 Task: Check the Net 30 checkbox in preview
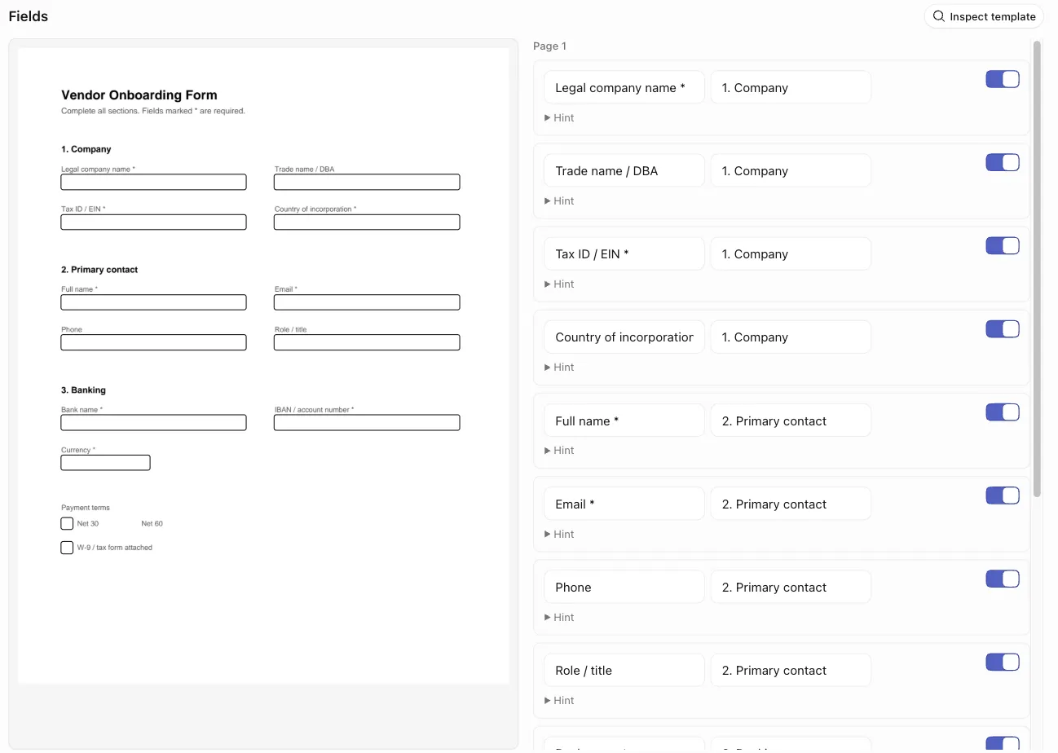67,523
